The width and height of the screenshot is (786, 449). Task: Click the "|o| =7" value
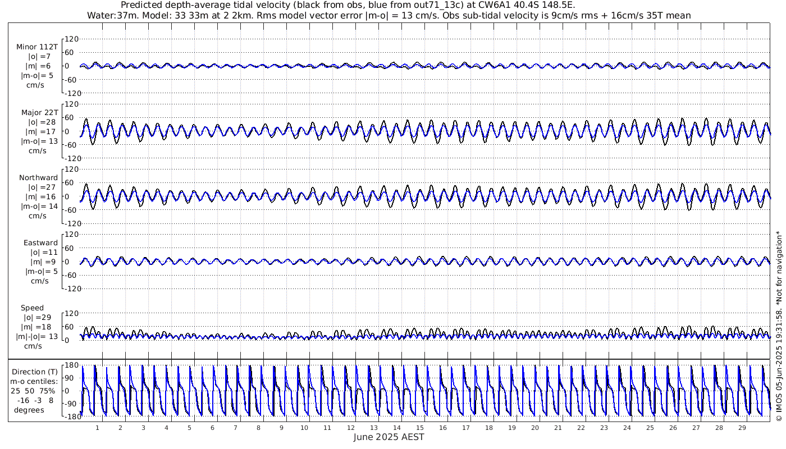coord(40,56)
